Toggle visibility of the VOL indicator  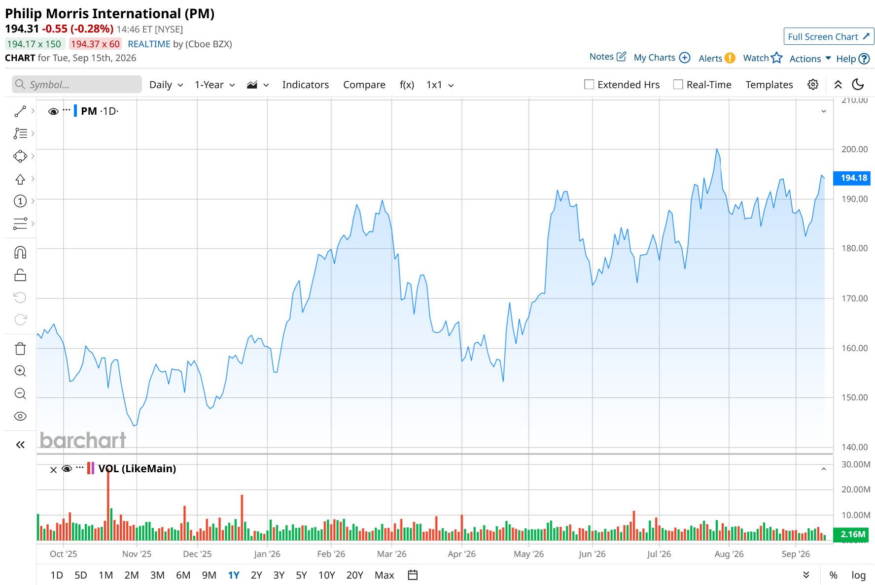coord(67,468)
